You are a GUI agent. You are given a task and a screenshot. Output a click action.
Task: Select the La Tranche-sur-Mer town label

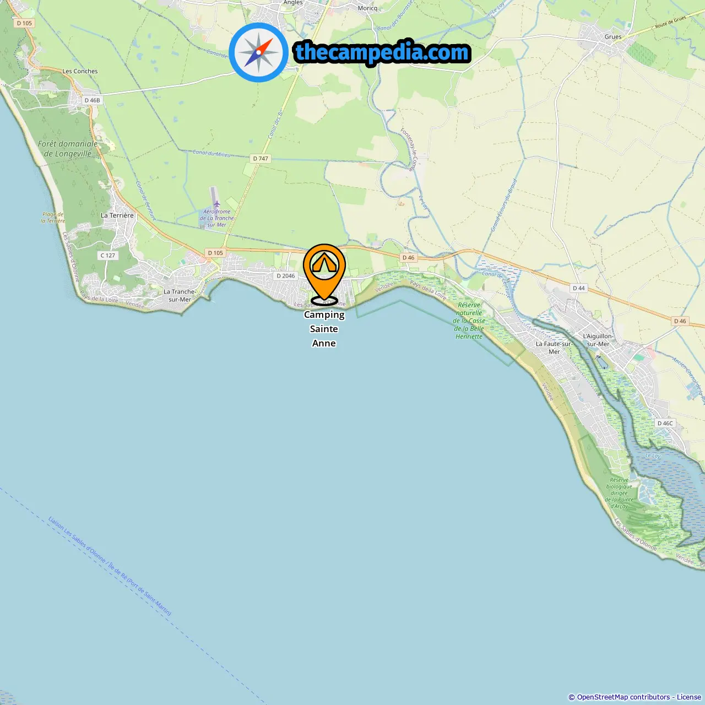pyautogui.click(x=180, y=296)
